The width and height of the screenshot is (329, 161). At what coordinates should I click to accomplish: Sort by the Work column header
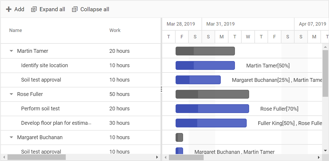pyautogui.click(x=115, y=30)
